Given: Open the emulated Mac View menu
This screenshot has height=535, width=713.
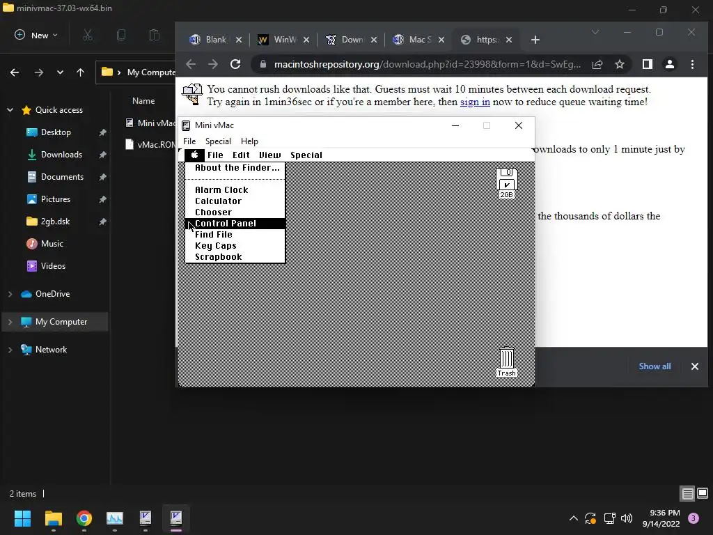Looking at the screenshot, I should coord(270,155).
